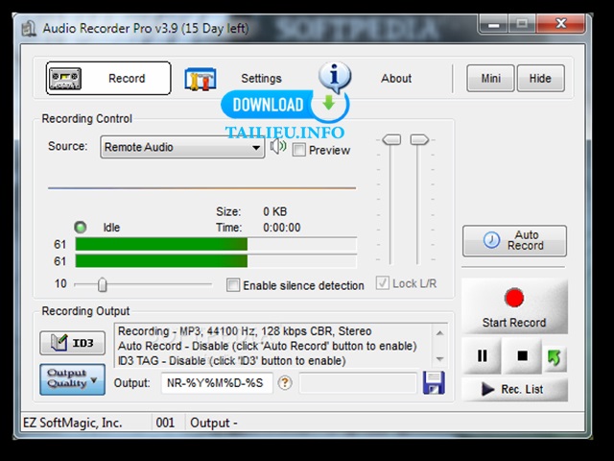
Task: Enable the Preview checkbox
Action: (298, 150)
